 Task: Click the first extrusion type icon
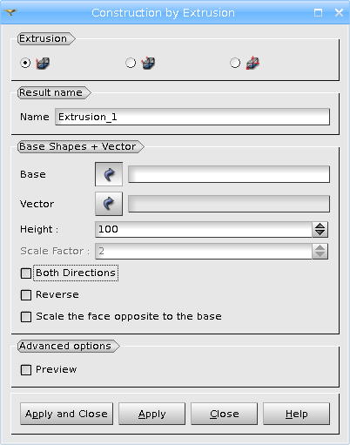coord(43,63)
